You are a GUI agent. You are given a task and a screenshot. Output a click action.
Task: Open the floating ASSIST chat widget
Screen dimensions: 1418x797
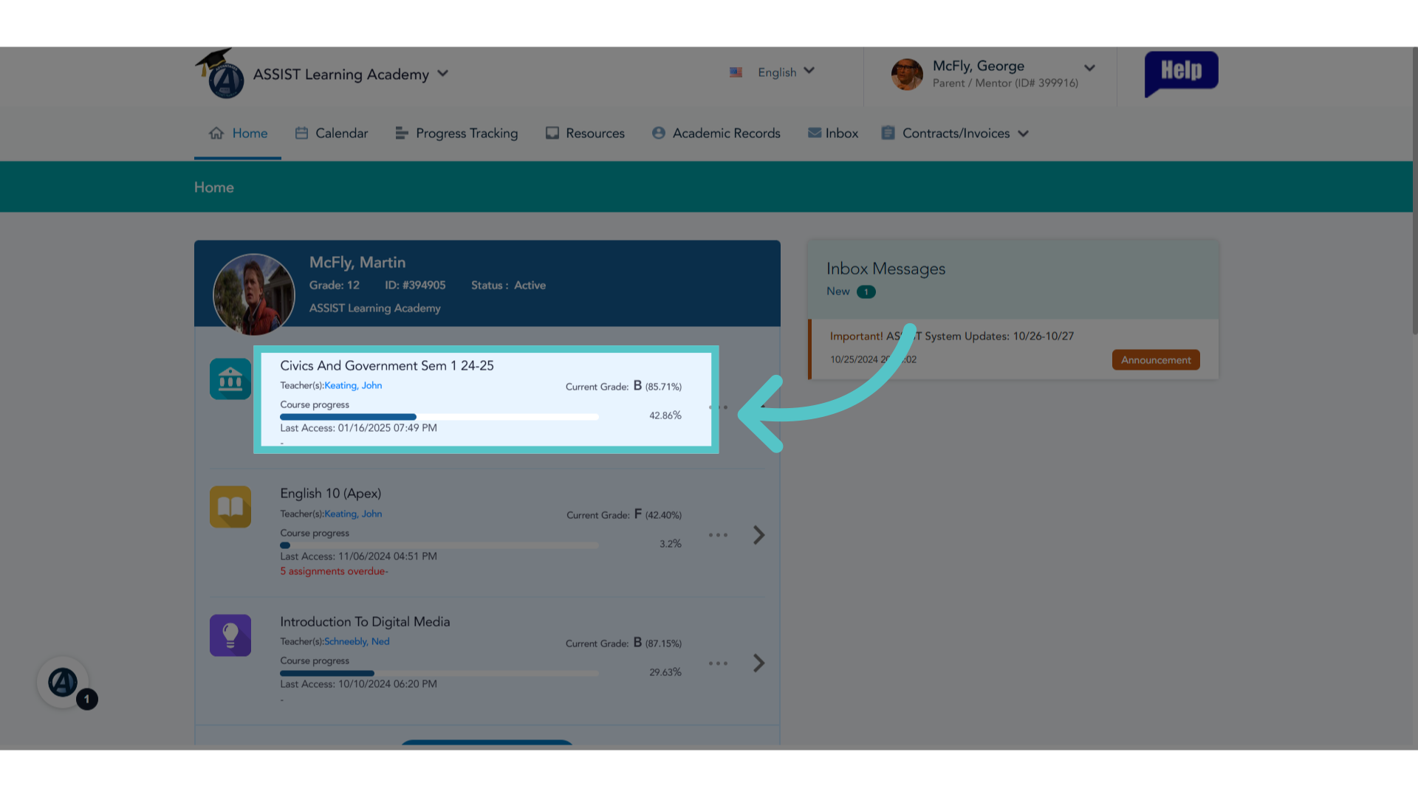pos(63,682)
